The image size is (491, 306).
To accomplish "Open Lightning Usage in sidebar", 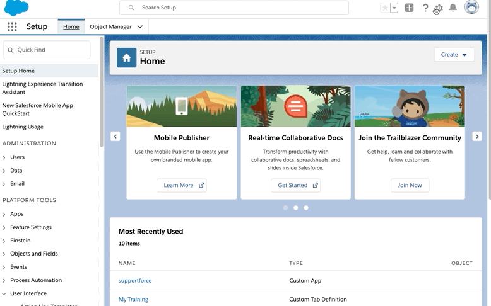I will (x=23, y=127).
